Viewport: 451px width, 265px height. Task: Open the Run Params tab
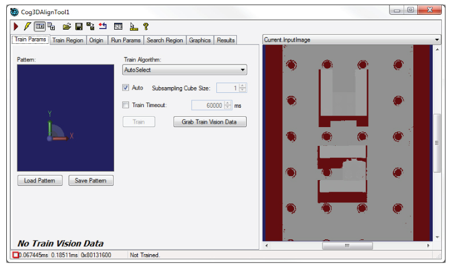click(125, 40)
